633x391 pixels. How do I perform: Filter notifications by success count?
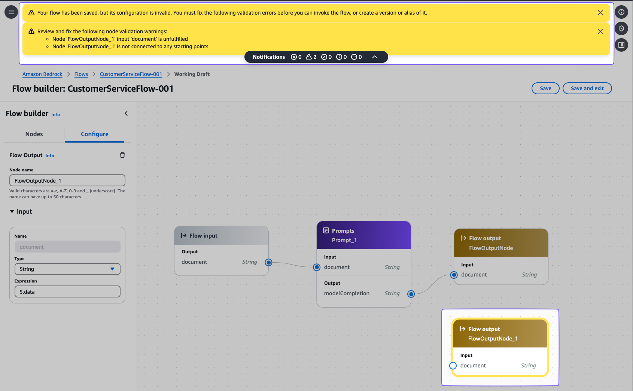pos(326,57)
